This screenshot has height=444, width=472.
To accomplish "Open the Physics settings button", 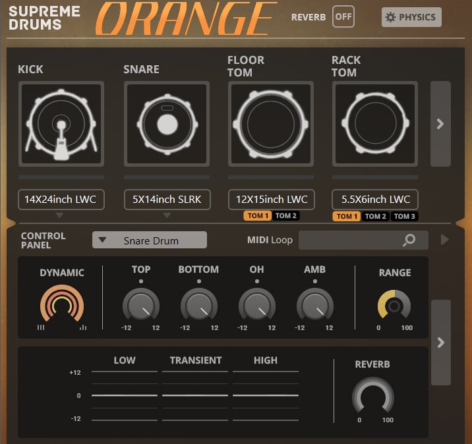I will click(x=411, y=17).
